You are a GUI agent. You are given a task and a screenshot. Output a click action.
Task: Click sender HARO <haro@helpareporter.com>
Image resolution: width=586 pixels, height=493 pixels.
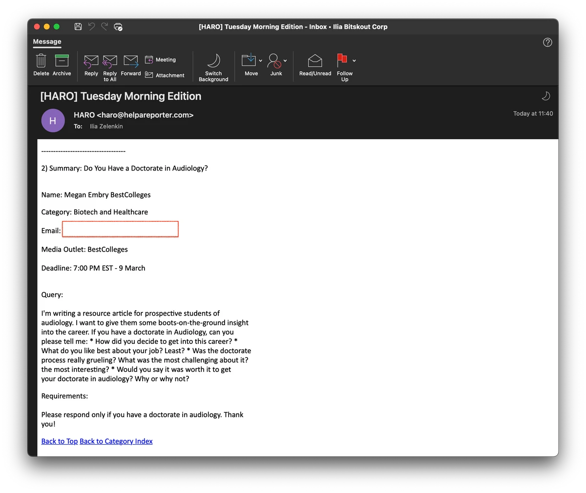133,115
